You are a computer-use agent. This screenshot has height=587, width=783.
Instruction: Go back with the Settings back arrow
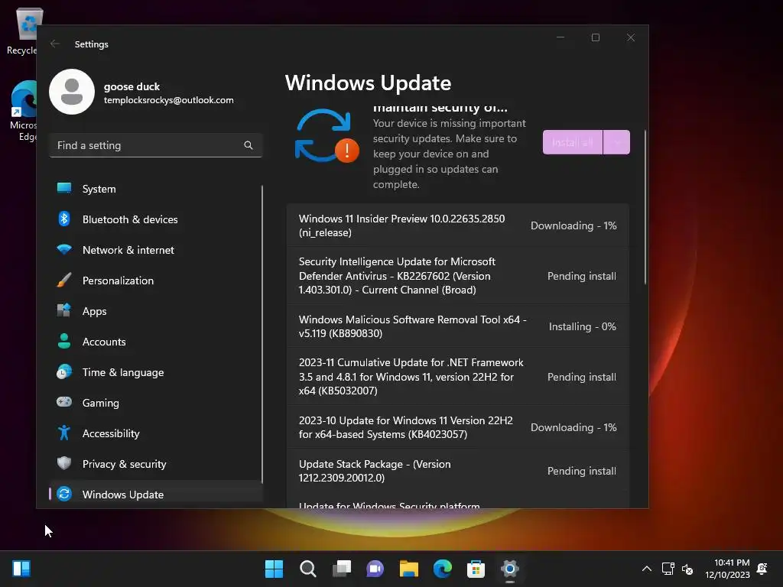[x=55, y=44]
